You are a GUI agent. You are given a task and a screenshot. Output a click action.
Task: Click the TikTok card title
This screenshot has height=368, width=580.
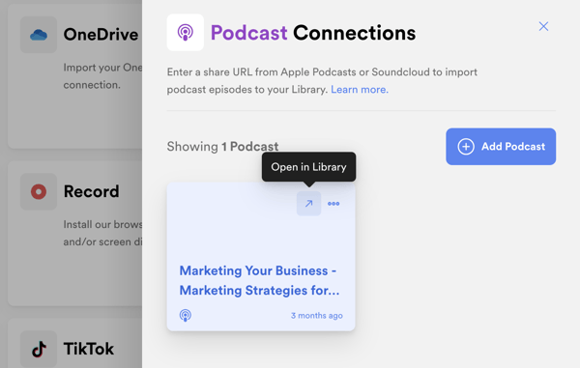pos(89,349)
